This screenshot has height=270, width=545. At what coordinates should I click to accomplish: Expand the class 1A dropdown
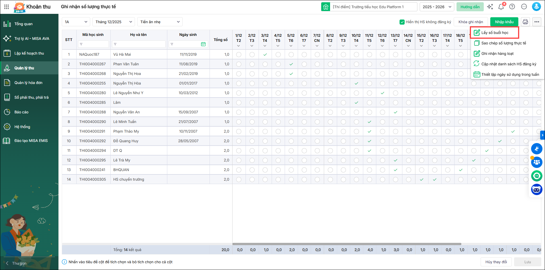pos(76,22)
